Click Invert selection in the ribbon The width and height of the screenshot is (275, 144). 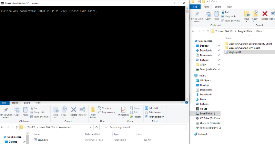click(155, 117)
